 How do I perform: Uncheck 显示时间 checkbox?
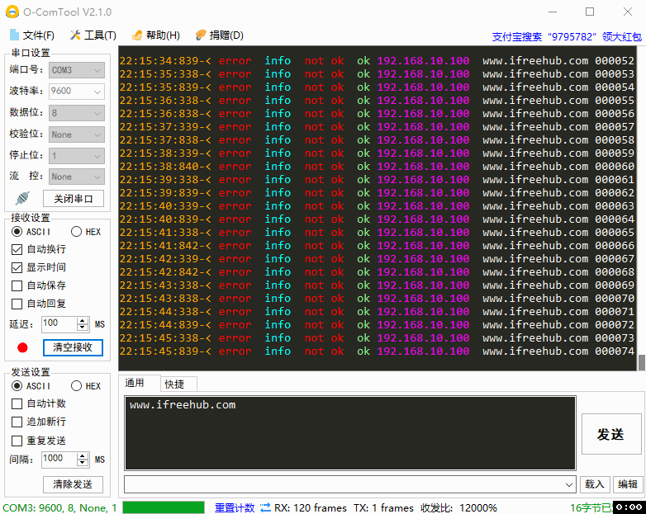click(x=17, y=268)
